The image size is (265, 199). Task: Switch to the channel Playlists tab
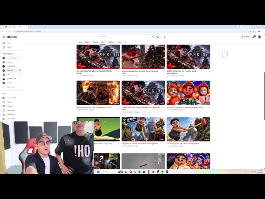coord(111,42)
